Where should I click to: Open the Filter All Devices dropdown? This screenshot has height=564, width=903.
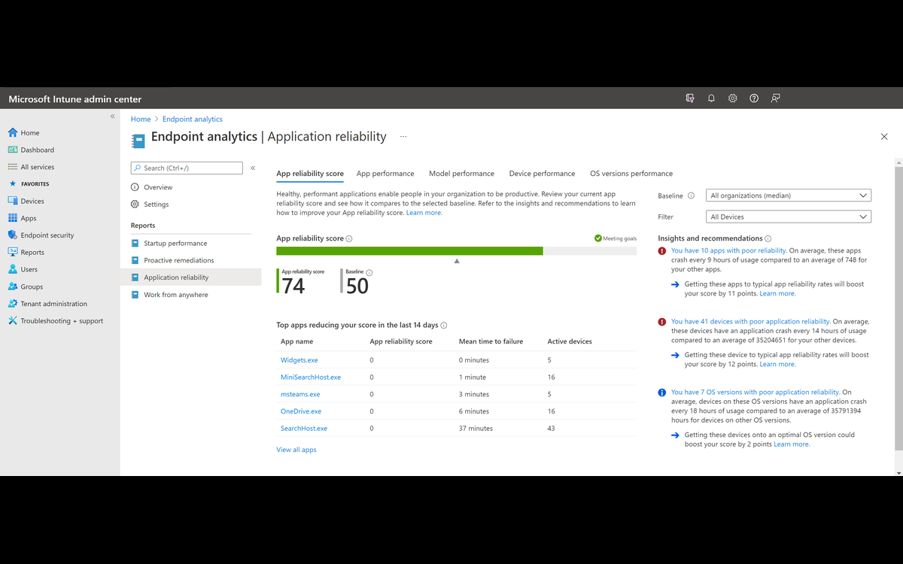click(x=788, y=217)
